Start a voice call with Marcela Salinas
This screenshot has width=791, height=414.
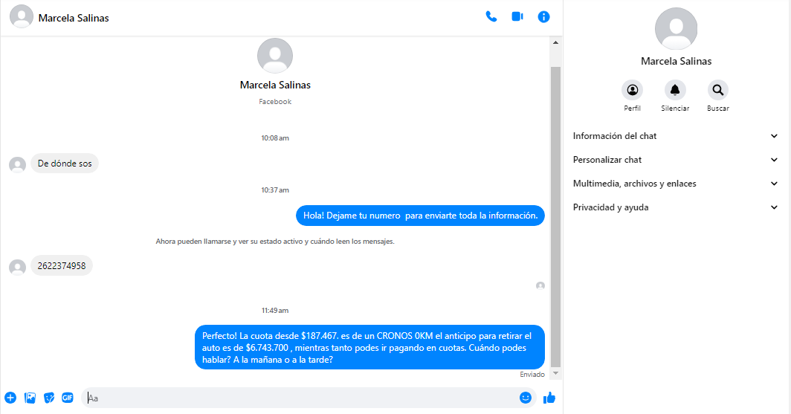tap(491, 16)
